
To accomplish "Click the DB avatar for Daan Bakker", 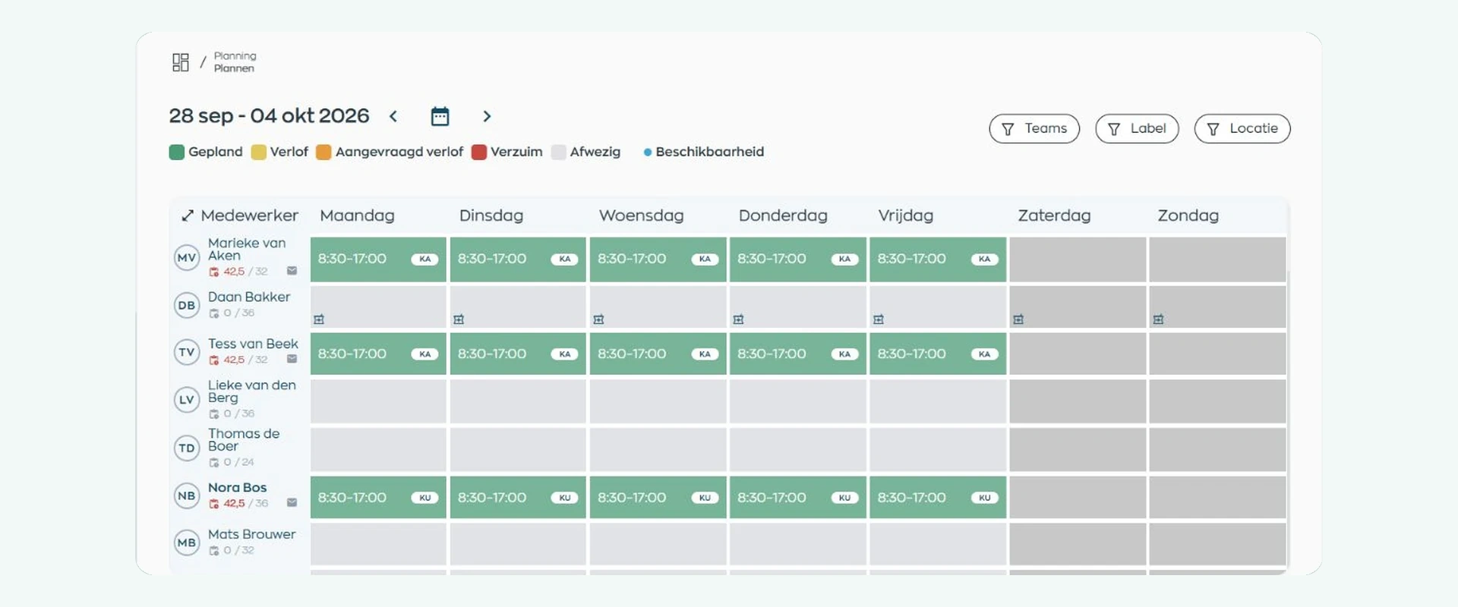I will click(187, 305).
